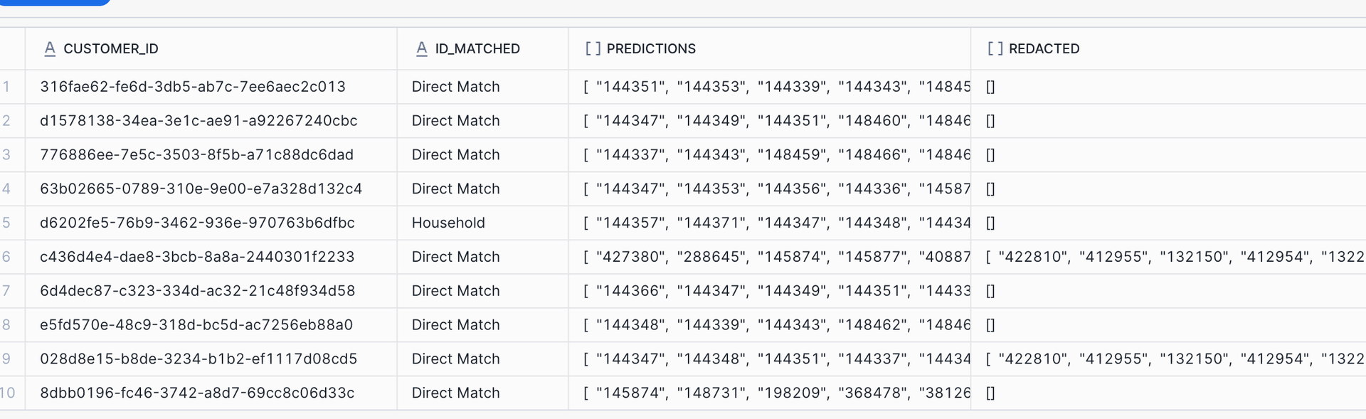The width and height of the screenshot is (1366, 419).
Task: Click the array type icon beside REDACTED
Action: click(x=995, y=48)
